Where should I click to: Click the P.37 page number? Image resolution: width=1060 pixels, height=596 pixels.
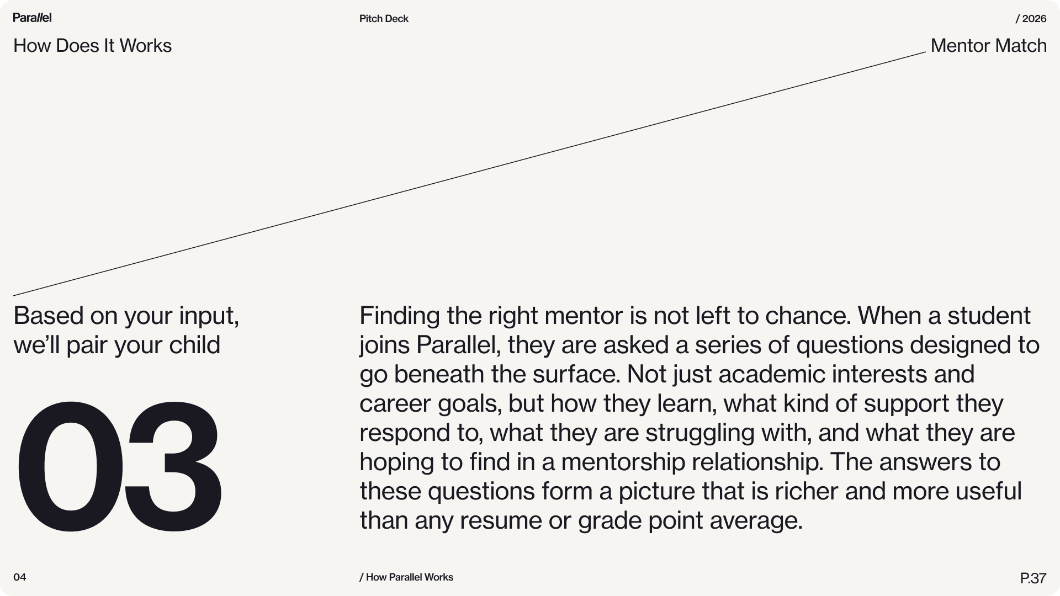[x=1033, y=578]
